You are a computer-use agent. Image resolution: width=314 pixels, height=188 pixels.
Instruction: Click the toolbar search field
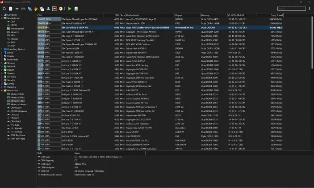click(291, 9)
